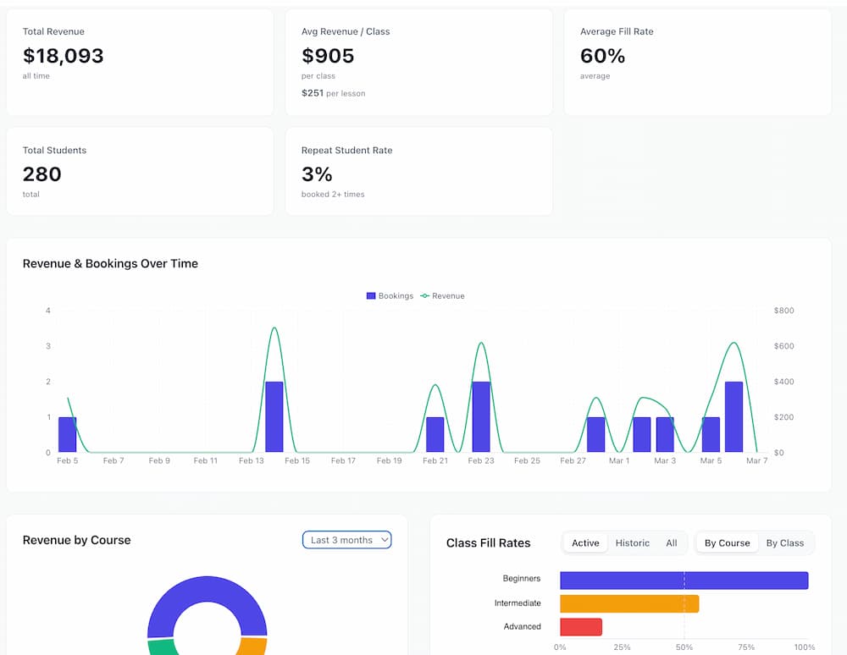Select the Active tab in Class Fill Rates
This screenshot has height=655, width=847.
tap(584, 542)
